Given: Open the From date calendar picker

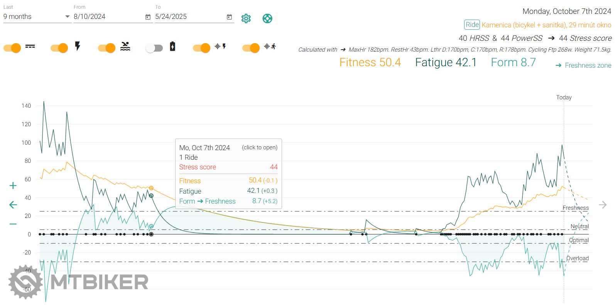Looking at the screenshot, I should pyautogui.click(x=148, y=17).
